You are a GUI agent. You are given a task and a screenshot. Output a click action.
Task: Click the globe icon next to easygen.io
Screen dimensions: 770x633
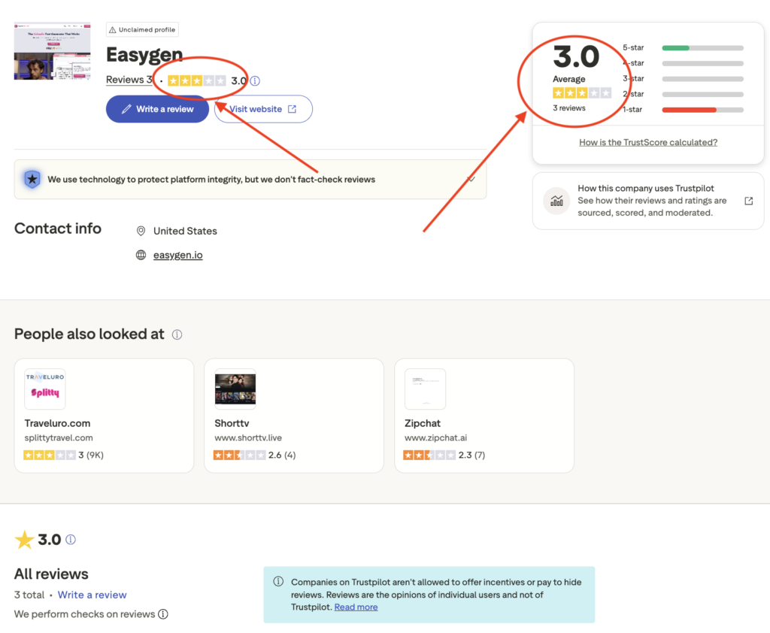coord(141,255)
